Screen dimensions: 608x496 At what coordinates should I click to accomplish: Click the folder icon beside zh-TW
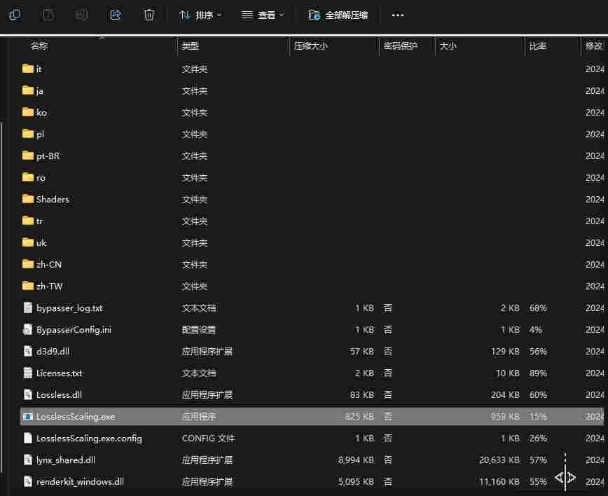point(28,286)
